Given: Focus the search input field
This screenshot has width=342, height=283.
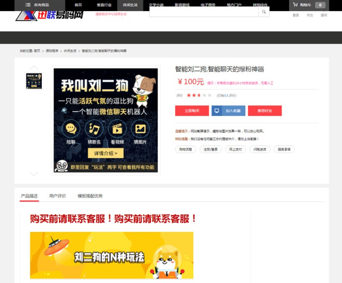Looking at the screenshot, I should [x=204, y=12].
